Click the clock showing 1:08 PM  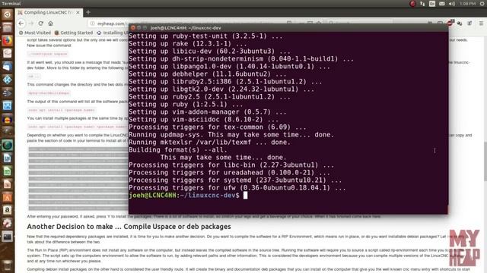(467, 4)
